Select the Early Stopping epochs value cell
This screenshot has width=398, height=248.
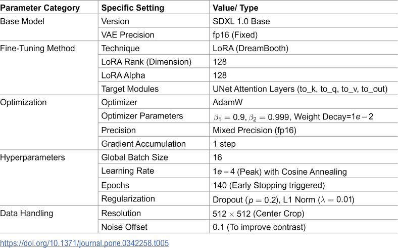pos(304,185)
